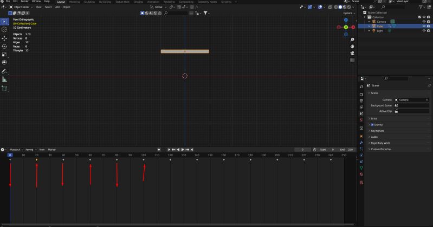Open the viewport Options dropdown

(349, 13)
